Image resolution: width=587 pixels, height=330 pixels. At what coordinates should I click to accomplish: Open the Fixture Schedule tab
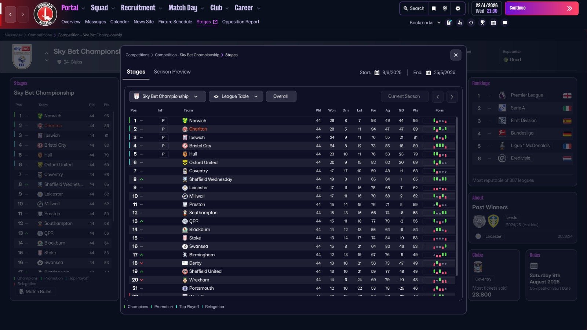175,22
